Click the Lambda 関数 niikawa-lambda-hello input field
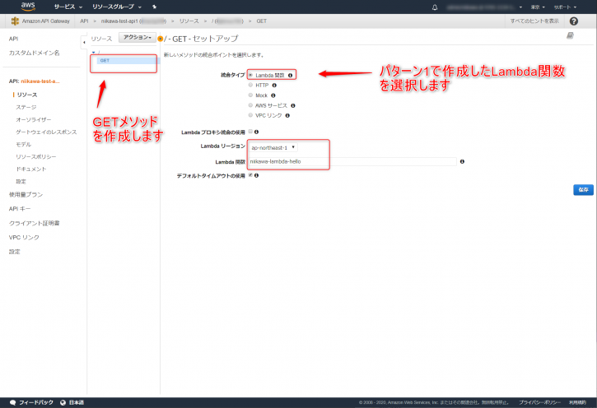 tap(352, 161)
